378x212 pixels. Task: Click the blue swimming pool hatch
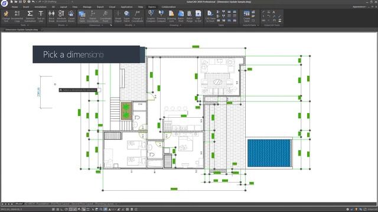point(269,153)
